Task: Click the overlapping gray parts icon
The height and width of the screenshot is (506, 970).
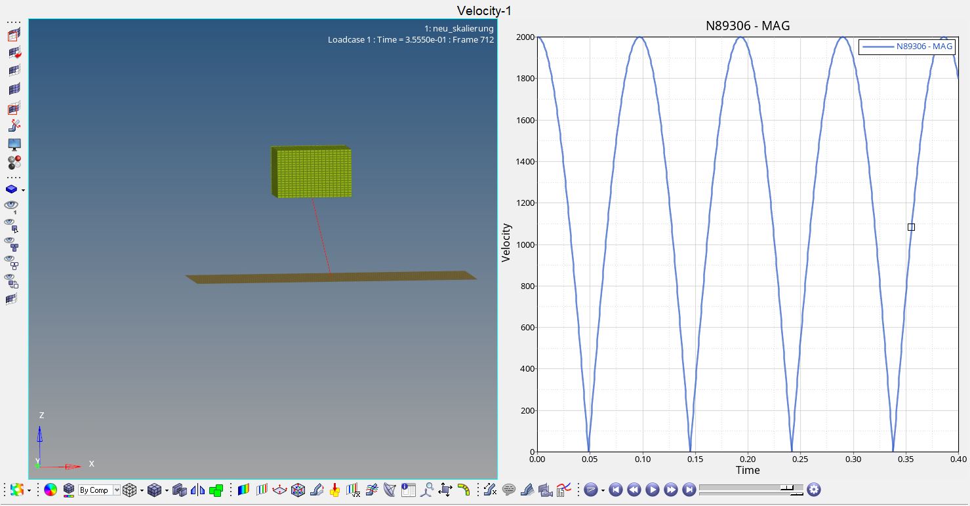Action: [x=180, y=490]
